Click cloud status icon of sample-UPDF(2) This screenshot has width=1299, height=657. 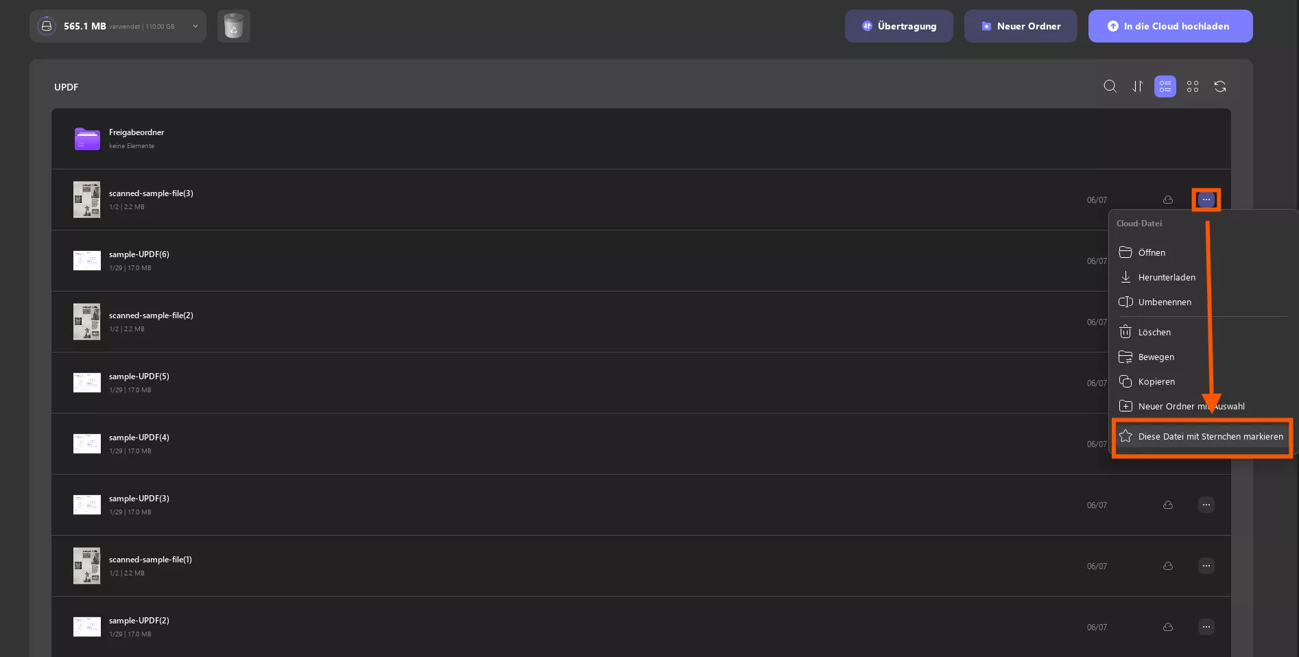[1167, 627]
